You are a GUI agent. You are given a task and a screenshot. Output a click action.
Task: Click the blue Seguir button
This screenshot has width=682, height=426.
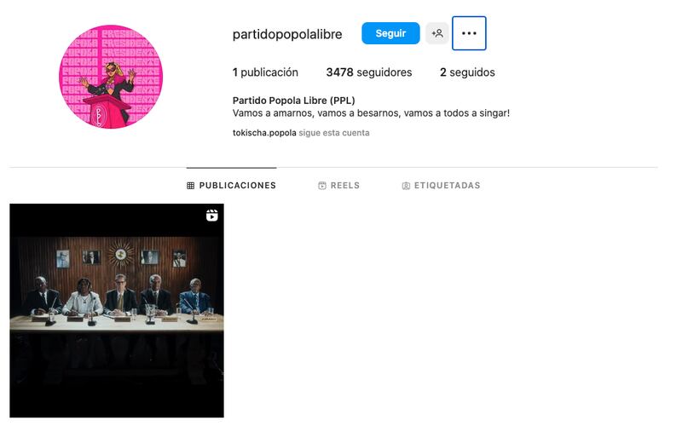pyautogui.click(x=390, y=33)
